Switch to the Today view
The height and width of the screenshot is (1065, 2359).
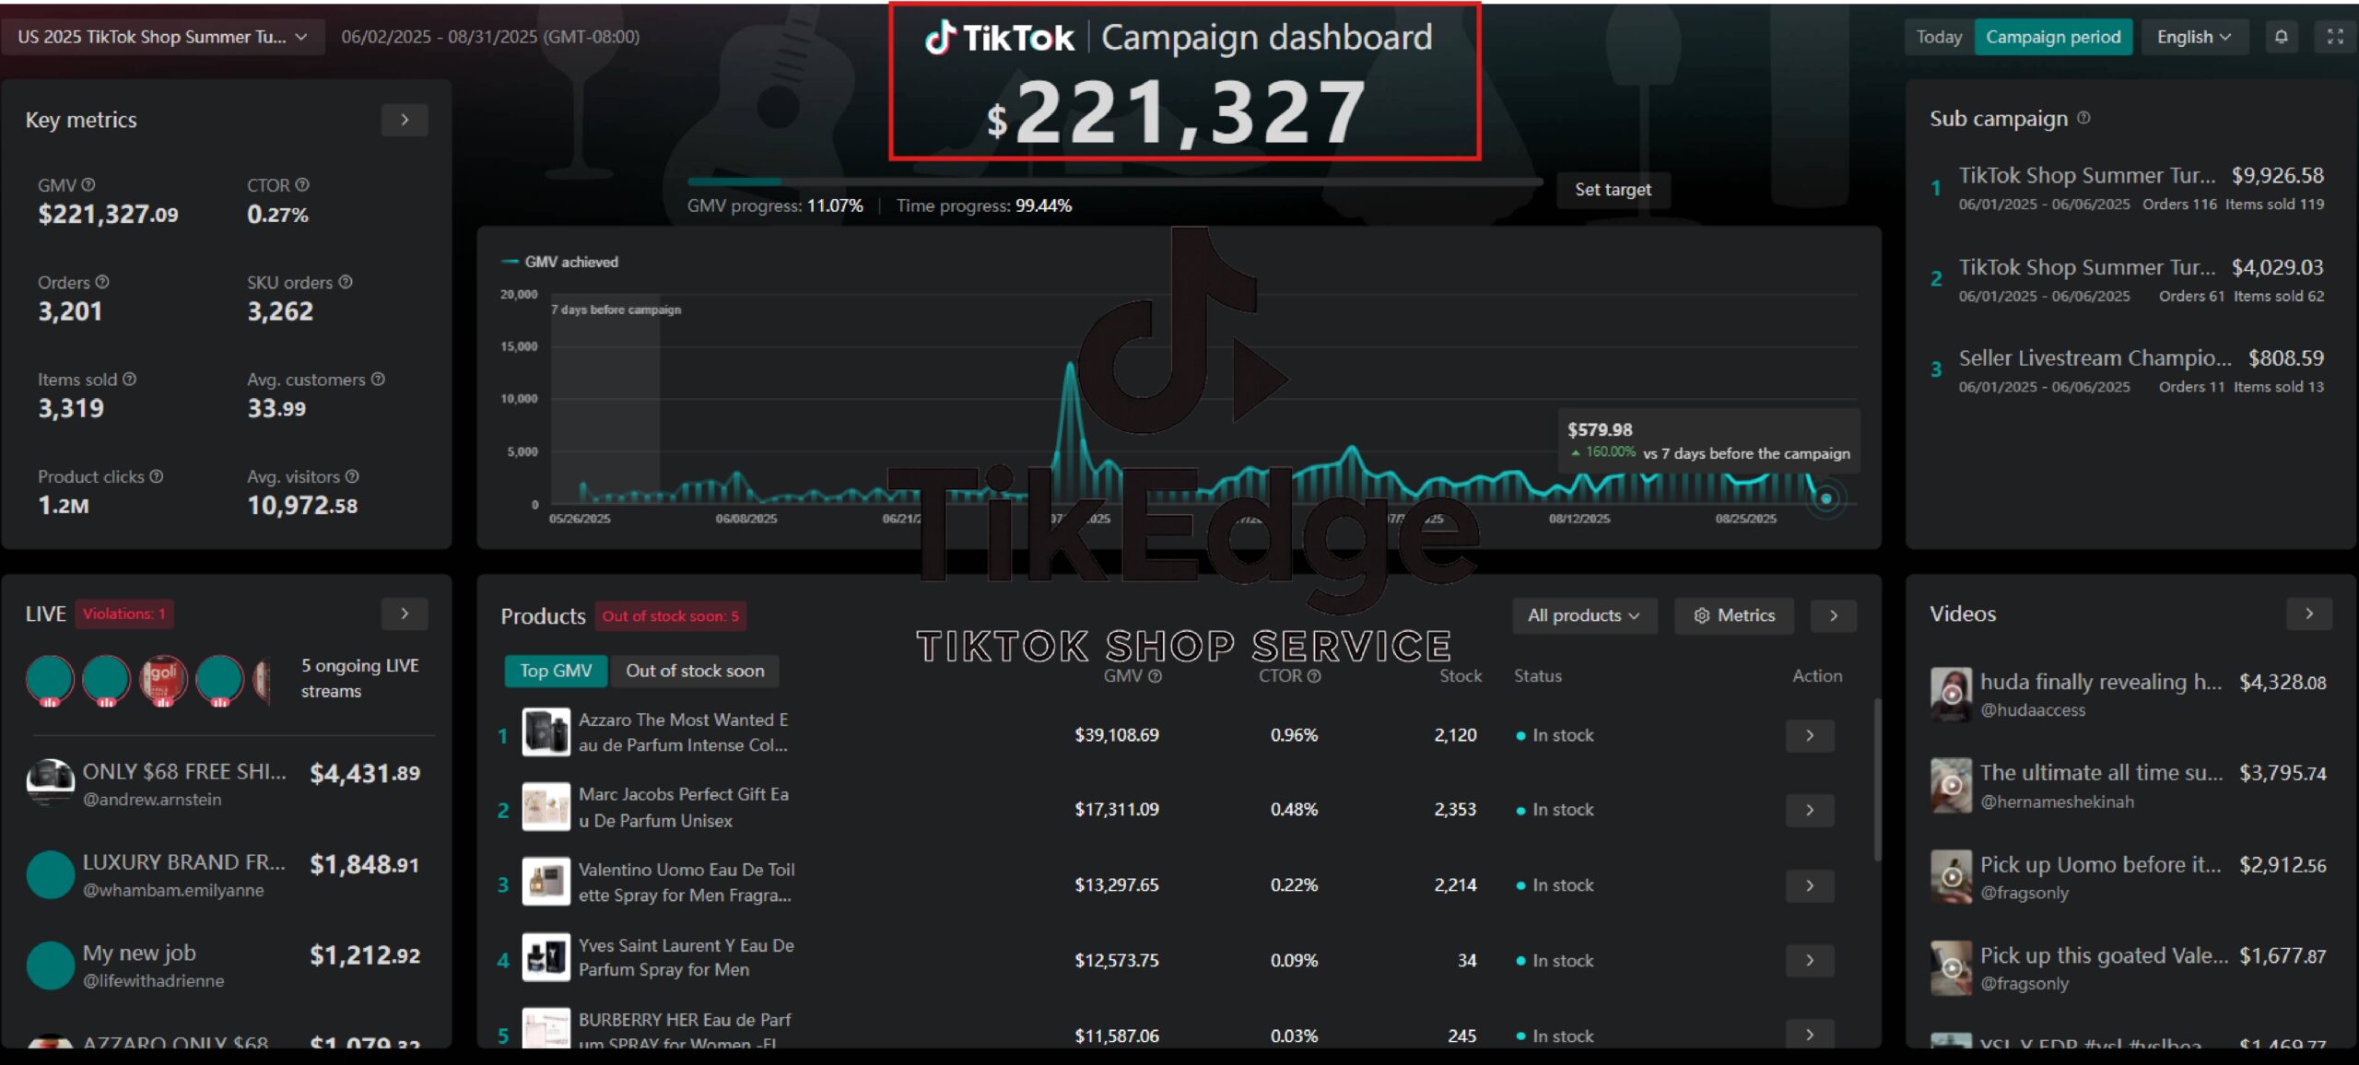[1939, 37]
